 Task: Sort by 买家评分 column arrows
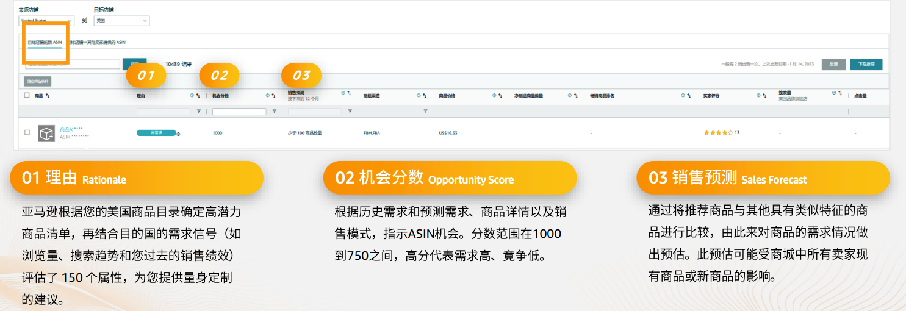[765, 96]
